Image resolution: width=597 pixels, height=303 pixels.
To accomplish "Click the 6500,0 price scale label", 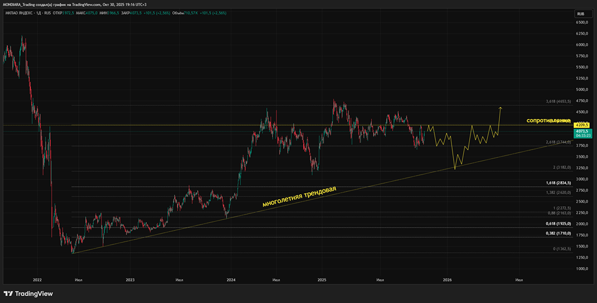I will click(x=583, y=23).
